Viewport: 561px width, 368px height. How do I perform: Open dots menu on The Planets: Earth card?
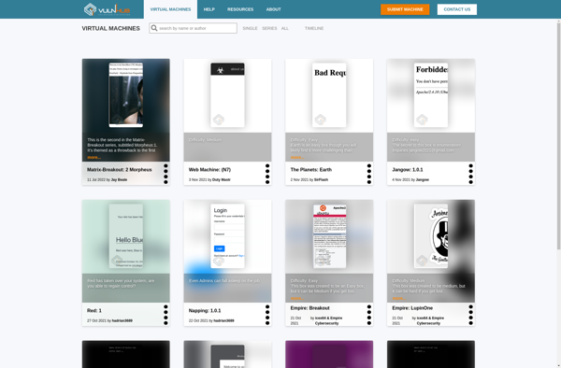click(369, 174)
